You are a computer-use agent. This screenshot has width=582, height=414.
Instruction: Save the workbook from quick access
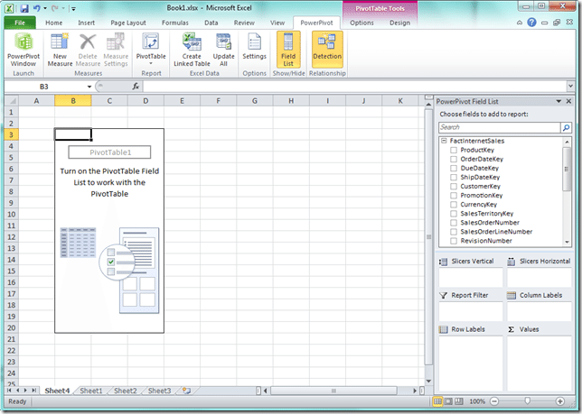tap(24, 8)
